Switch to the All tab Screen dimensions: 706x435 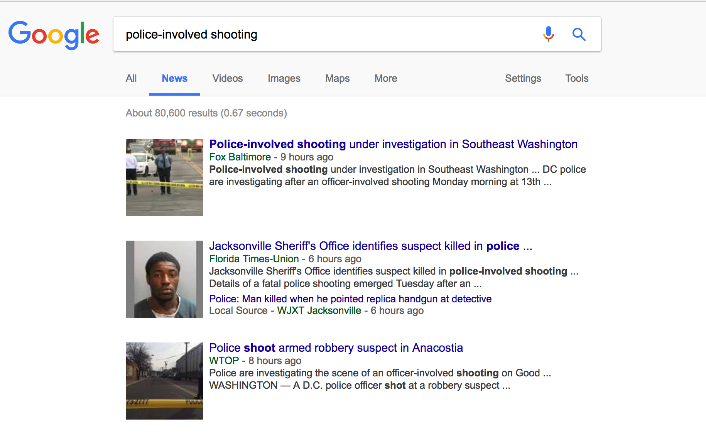pyautogui.click(x=131, y=78)
